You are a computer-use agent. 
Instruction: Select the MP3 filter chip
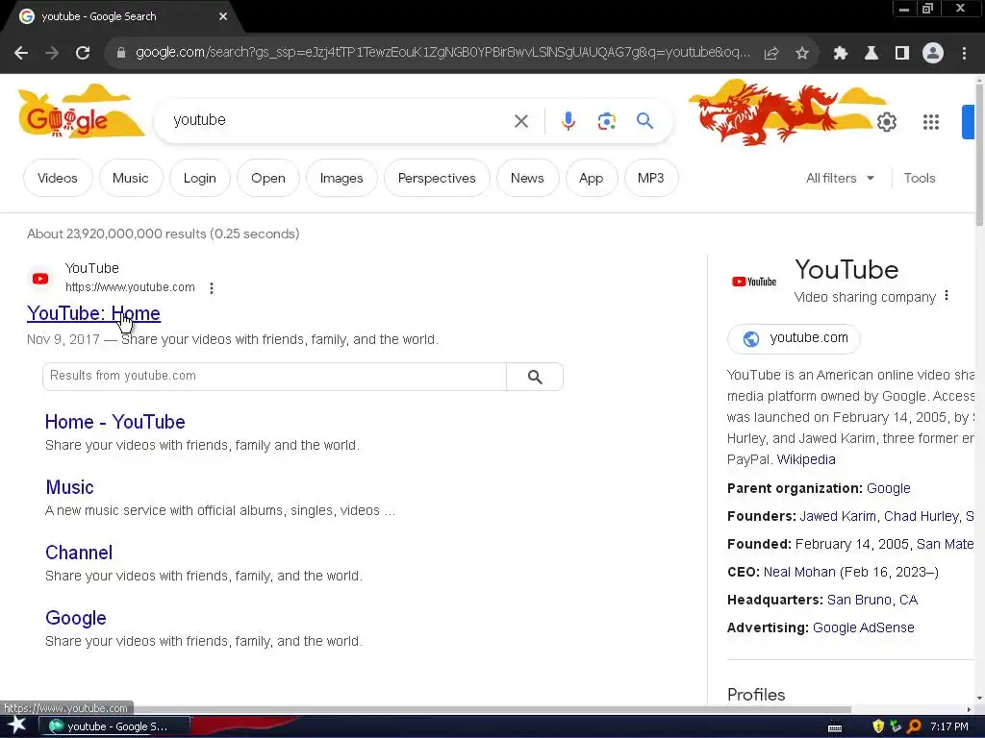[x=651, y=178]
